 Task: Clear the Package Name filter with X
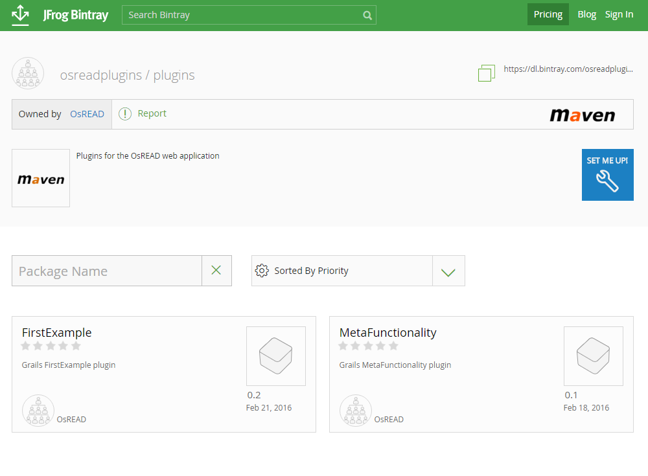(x=216, y=271)
